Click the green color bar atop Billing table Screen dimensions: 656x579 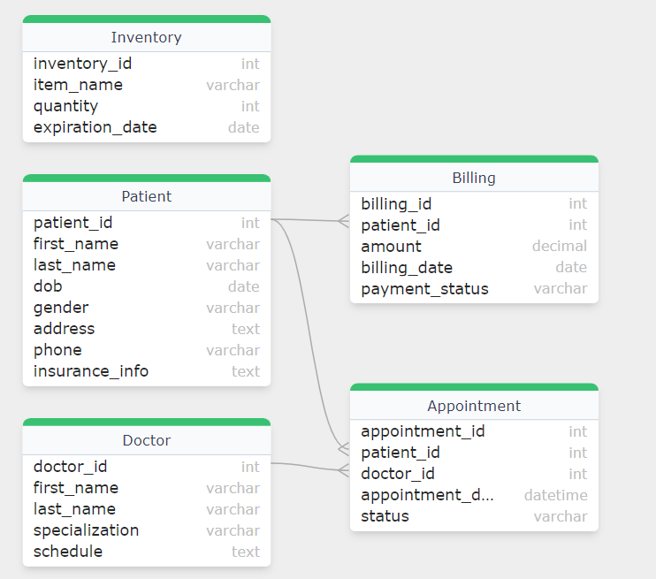point(474,159)
